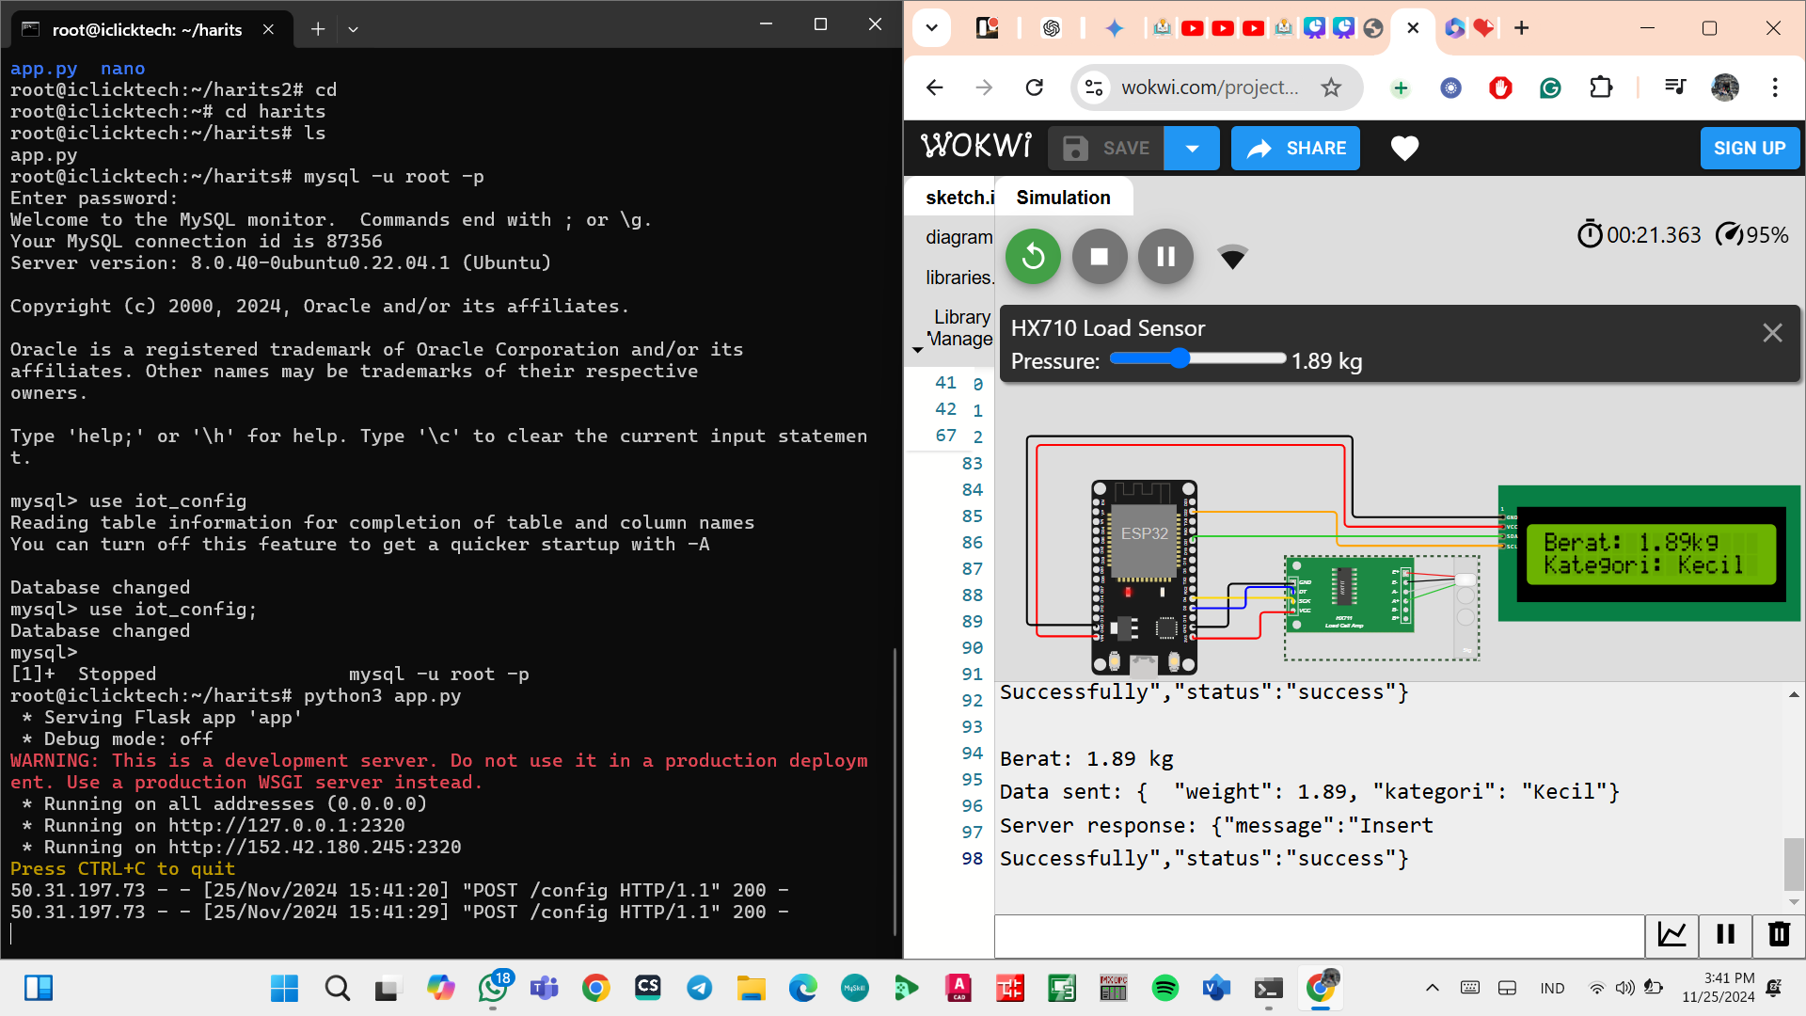This screenshot has height=1016, width=1806.
Task: Restart the Wokwi simulation
Action: coord(1033,256)
